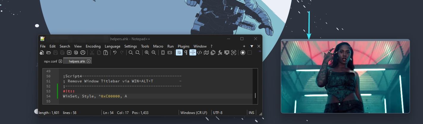Viewport: 423px width, 124px height.
Task: Open the Search menu
Action: [65, 46]
